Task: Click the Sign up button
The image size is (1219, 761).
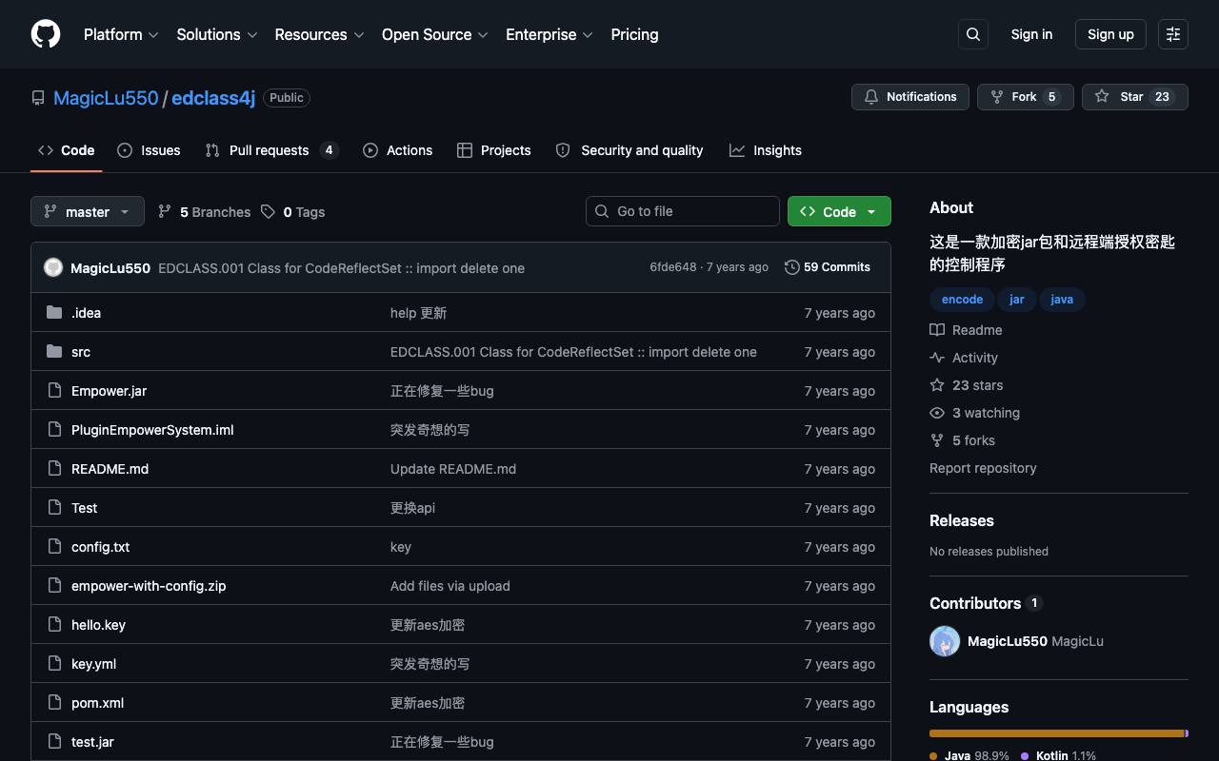Action: [x=1110, y=34]
